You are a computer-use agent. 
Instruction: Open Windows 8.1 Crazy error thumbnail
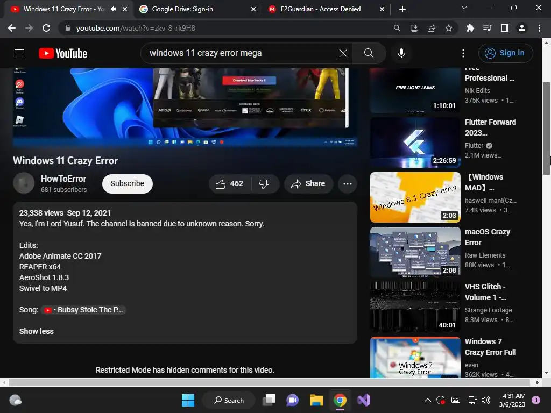[x=415, y=197]
